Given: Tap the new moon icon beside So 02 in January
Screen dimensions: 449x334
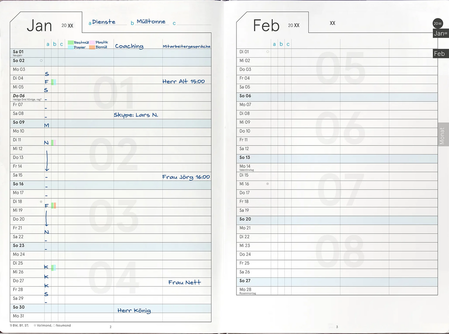Looking at the screenshot, I should [41, 60].
